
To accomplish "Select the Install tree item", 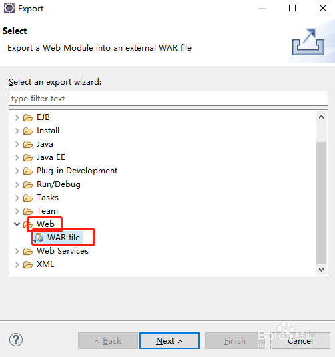I will point(48,131).
